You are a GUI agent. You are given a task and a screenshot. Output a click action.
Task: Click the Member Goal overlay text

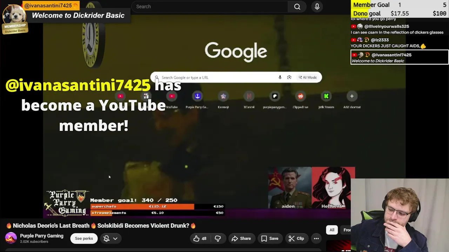(371, 5)
